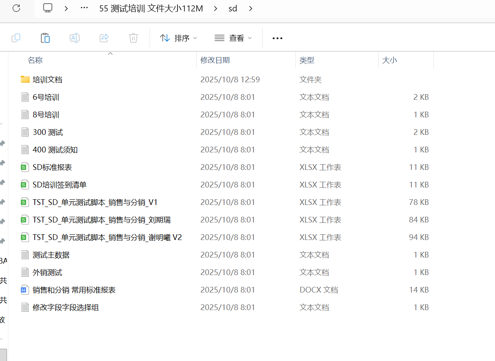Select the 培训文档 folder
The width and height of the screenshot is (495, 361).
tap(47, 79)
